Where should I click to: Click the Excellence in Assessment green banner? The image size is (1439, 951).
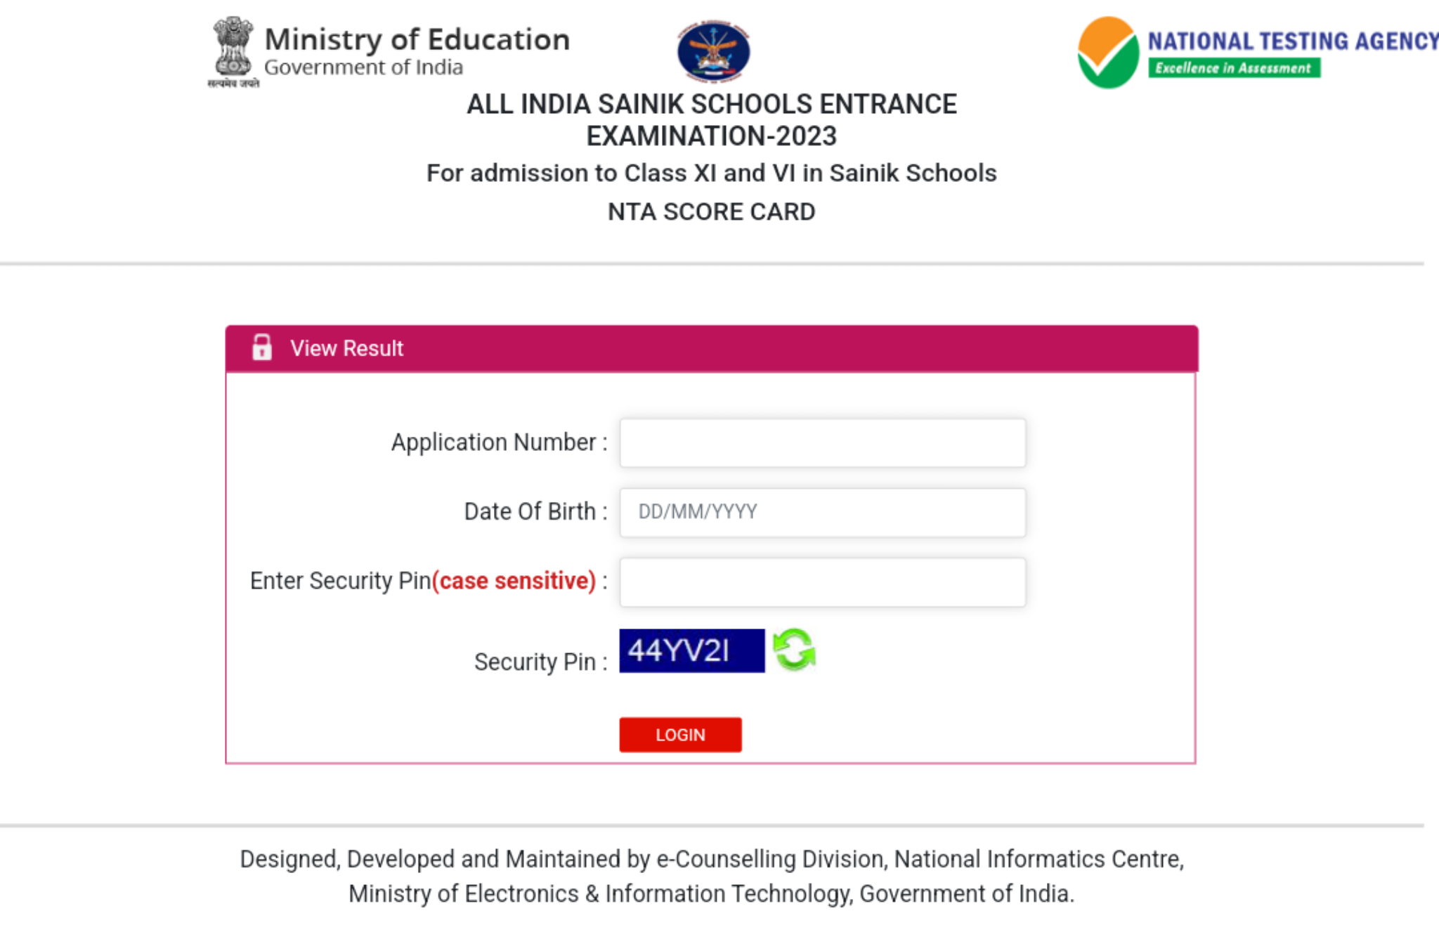pos(1234,68)
